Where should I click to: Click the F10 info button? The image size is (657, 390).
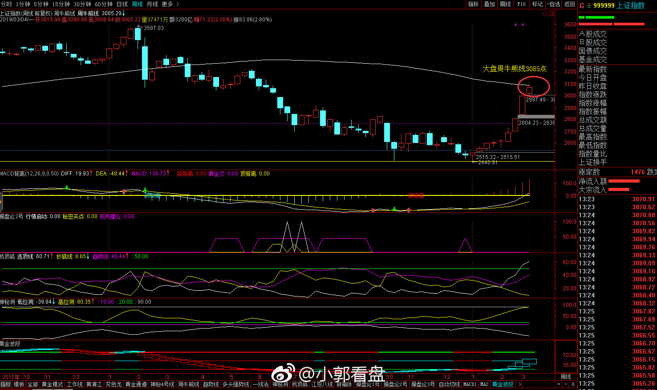521,4
